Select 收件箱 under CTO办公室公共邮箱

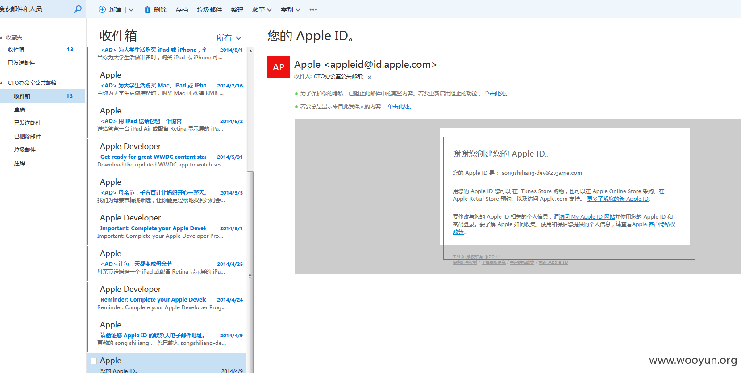tap(42, 96)
